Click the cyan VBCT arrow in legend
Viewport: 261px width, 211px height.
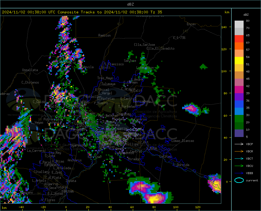239,158
